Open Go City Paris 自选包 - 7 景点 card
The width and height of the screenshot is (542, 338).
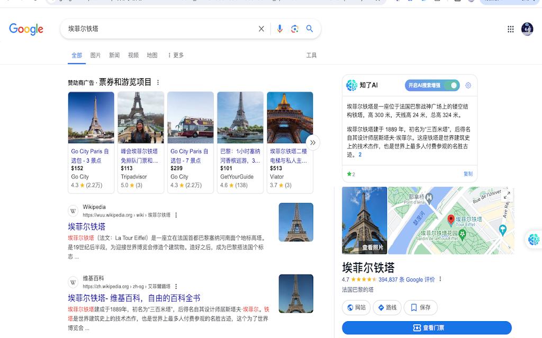pyautogui.click(x=191, y=143)
